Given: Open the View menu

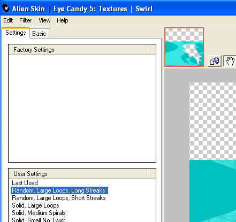Looking at the screenshot, I should click(x=44, y=20).
